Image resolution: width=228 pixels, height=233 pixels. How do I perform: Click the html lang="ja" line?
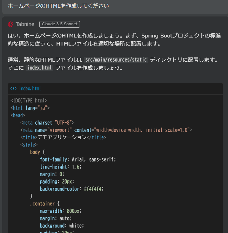coord(30,108)
